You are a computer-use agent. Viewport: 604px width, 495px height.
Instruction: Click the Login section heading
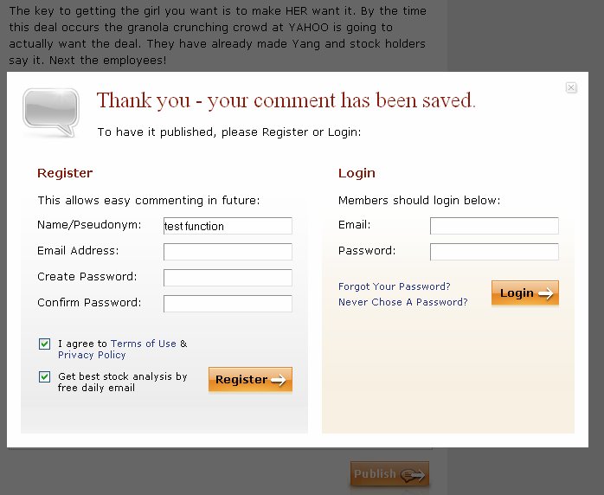pos(357,173)
